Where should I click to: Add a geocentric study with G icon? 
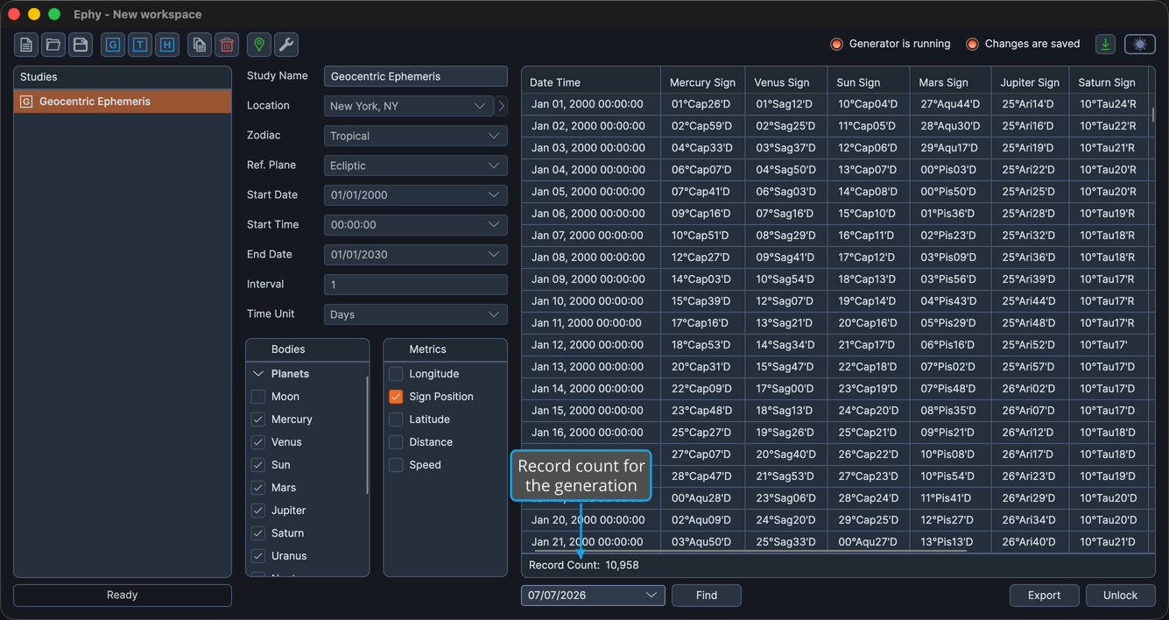point(113,45)
